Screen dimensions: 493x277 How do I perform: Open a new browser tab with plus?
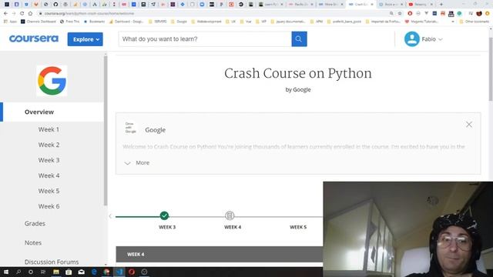[441, 5]
